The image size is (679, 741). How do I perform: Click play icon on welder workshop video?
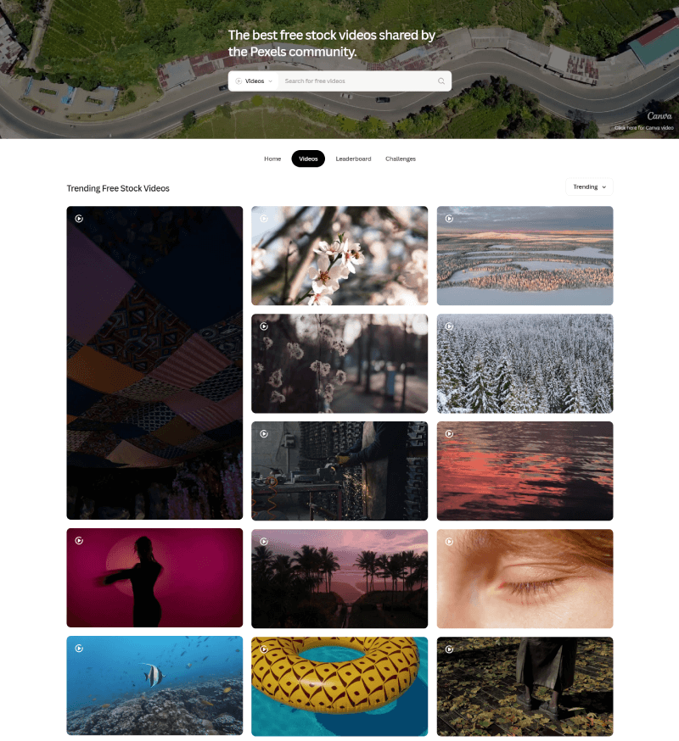(264, 434)
